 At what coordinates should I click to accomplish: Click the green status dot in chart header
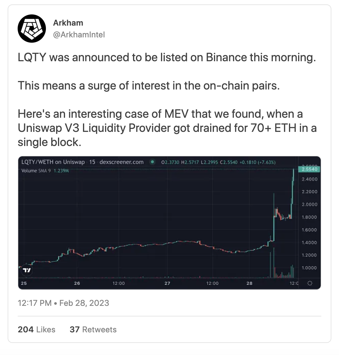coord(152,162)
